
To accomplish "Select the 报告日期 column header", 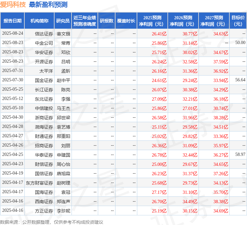I will tap(13, 21).
